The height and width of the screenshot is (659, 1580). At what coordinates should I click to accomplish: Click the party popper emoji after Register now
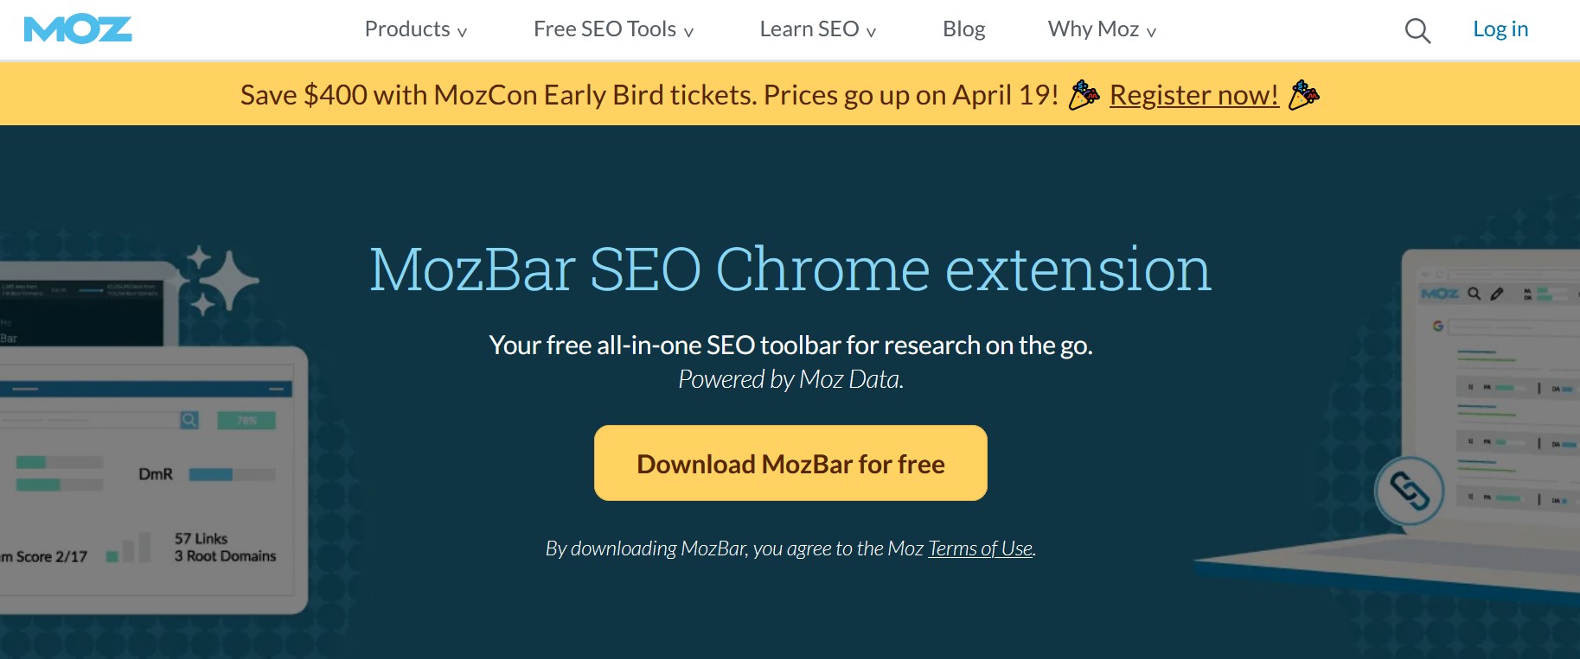[x=1303, y=95]
